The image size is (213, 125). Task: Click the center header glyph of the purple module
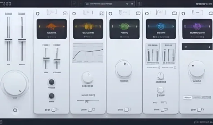pos(197,12)
